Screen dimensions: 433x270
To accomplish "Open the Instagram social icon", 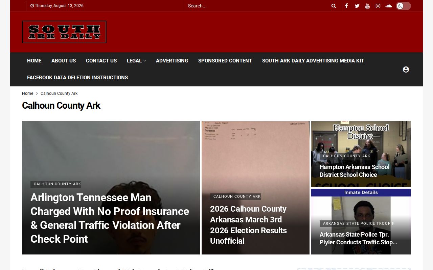I will (378, 6).
